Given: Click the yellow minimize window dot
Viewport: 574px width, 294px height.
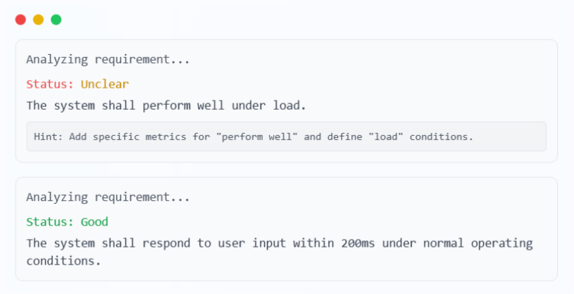Looking at the screenshot, I should click(x=38, y=20).
